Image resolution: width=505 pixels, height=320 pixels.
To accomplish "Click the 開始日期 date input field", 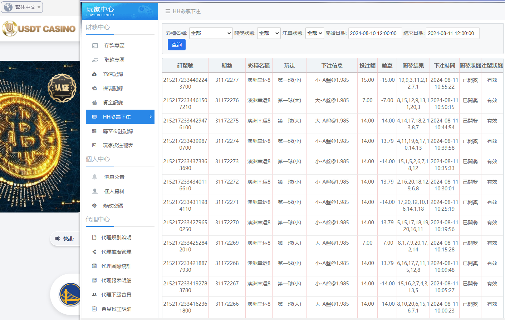I will (375, 33).
